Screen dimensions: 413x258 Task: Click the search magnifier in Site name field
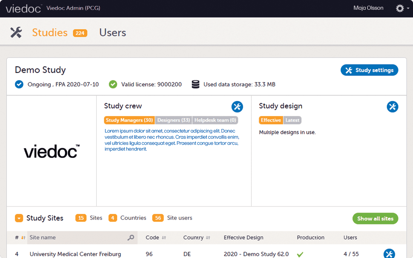tap(131, 237)
